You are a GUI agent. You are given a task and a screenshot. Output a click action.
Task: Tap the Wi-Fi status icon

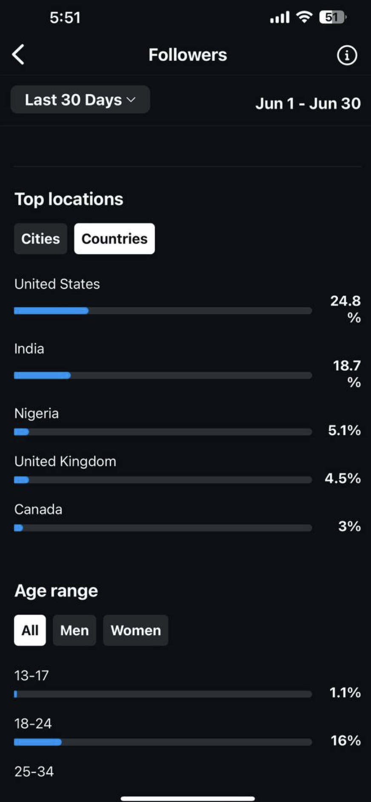pos(304,17)
